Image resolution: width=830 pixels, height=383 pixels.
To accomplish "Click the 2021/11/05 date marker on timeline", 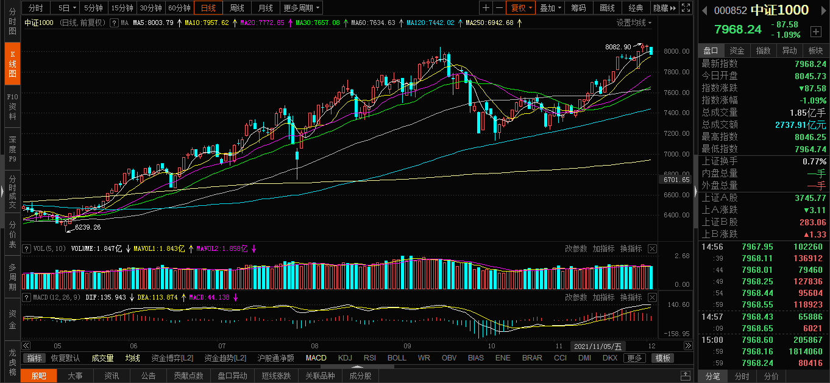I will pyautogui.click(x=598, y=345).
